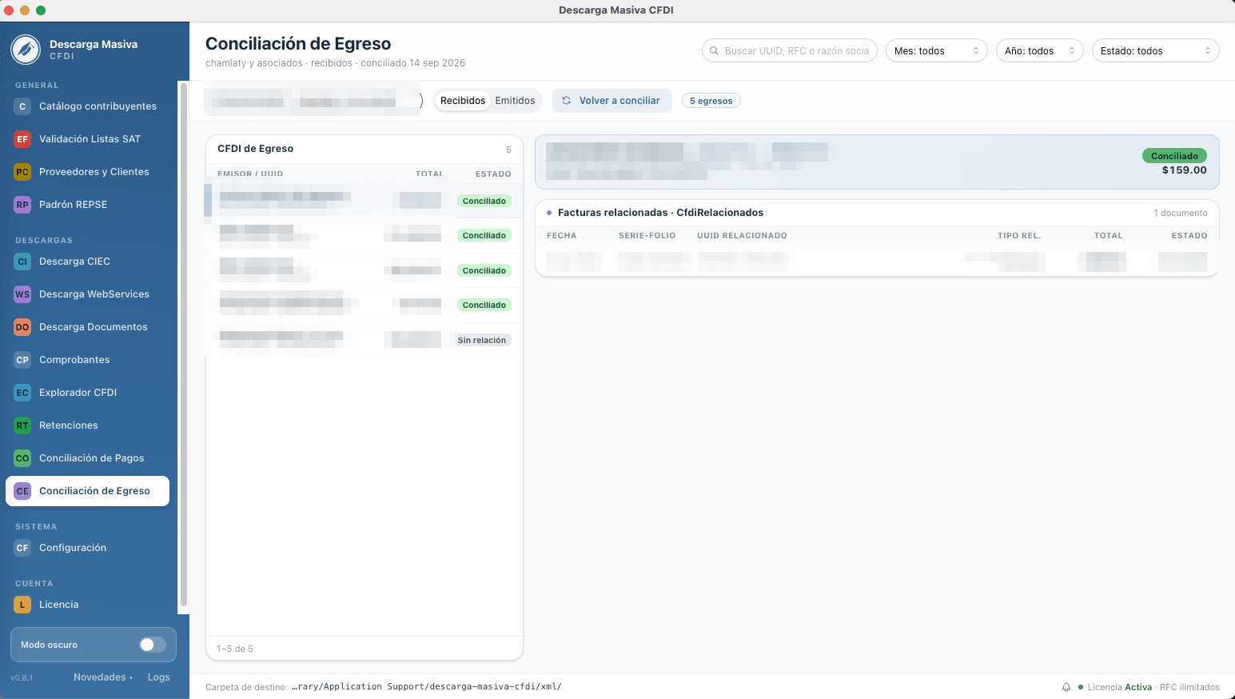Click the EC icon for Explorador CFDI

[22, 393]
